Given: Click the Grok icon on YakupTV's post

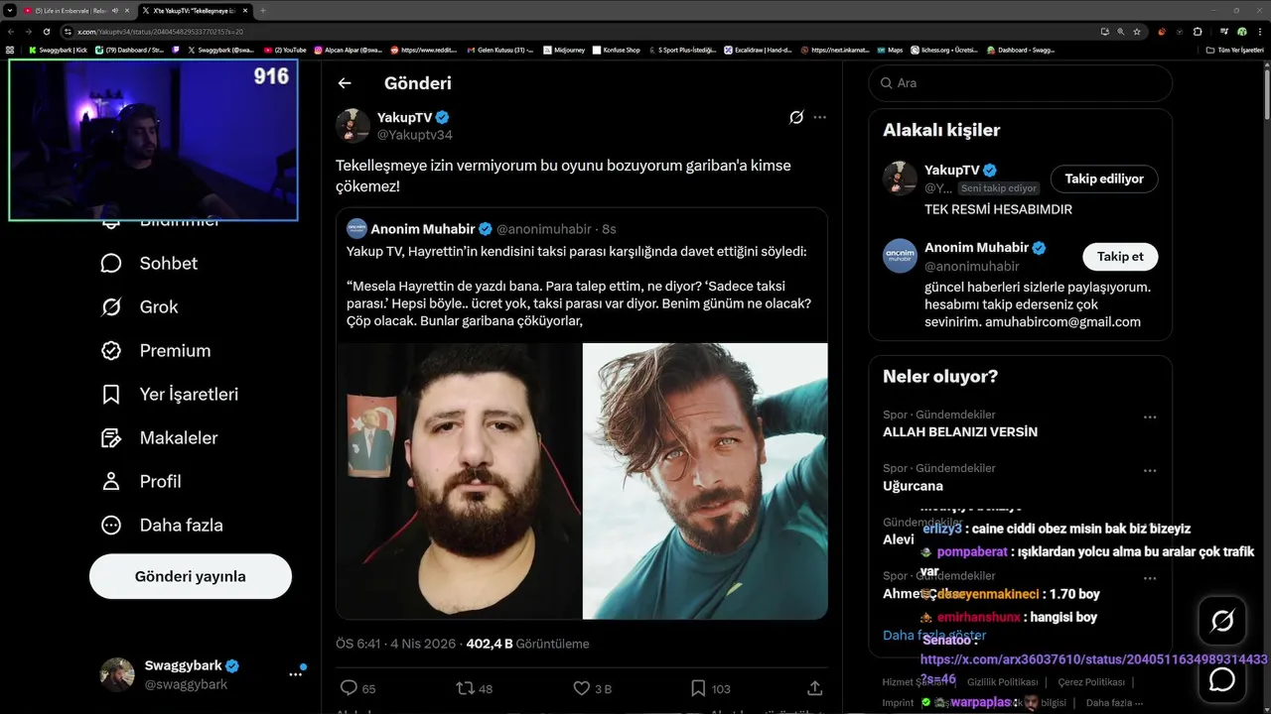Looking at the screenshot, I should tap(796, 117).
